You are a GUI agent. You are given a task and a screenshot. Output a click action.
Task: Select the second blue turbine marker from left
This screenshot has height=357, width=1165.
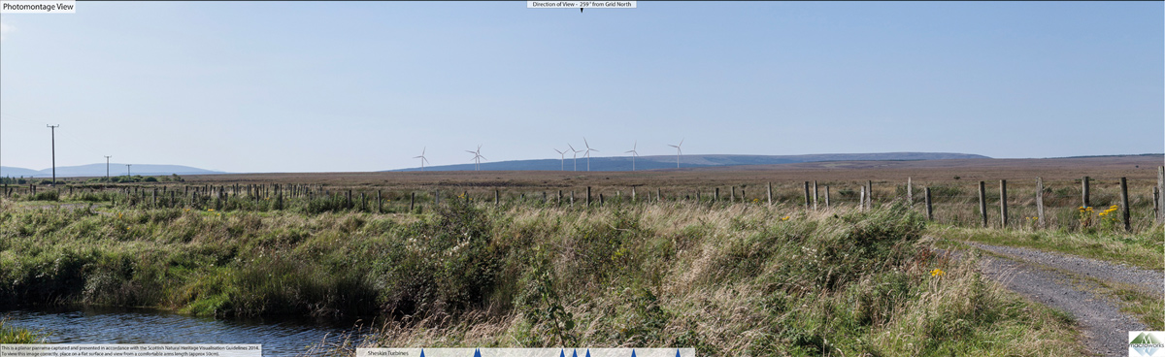tap(477, 353)
